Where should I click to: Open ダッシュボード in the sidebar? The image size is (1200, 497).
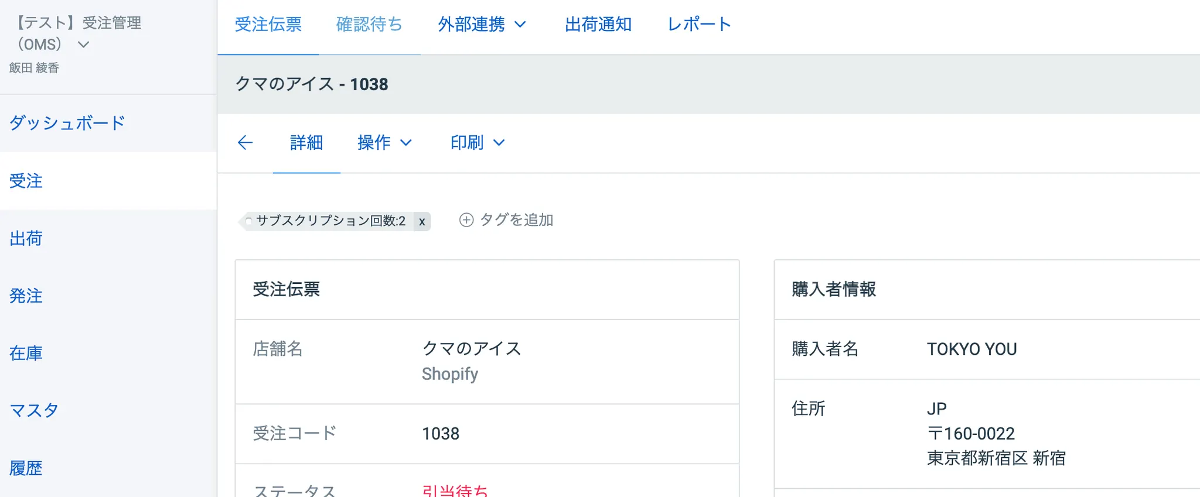[x=67, y=123]
